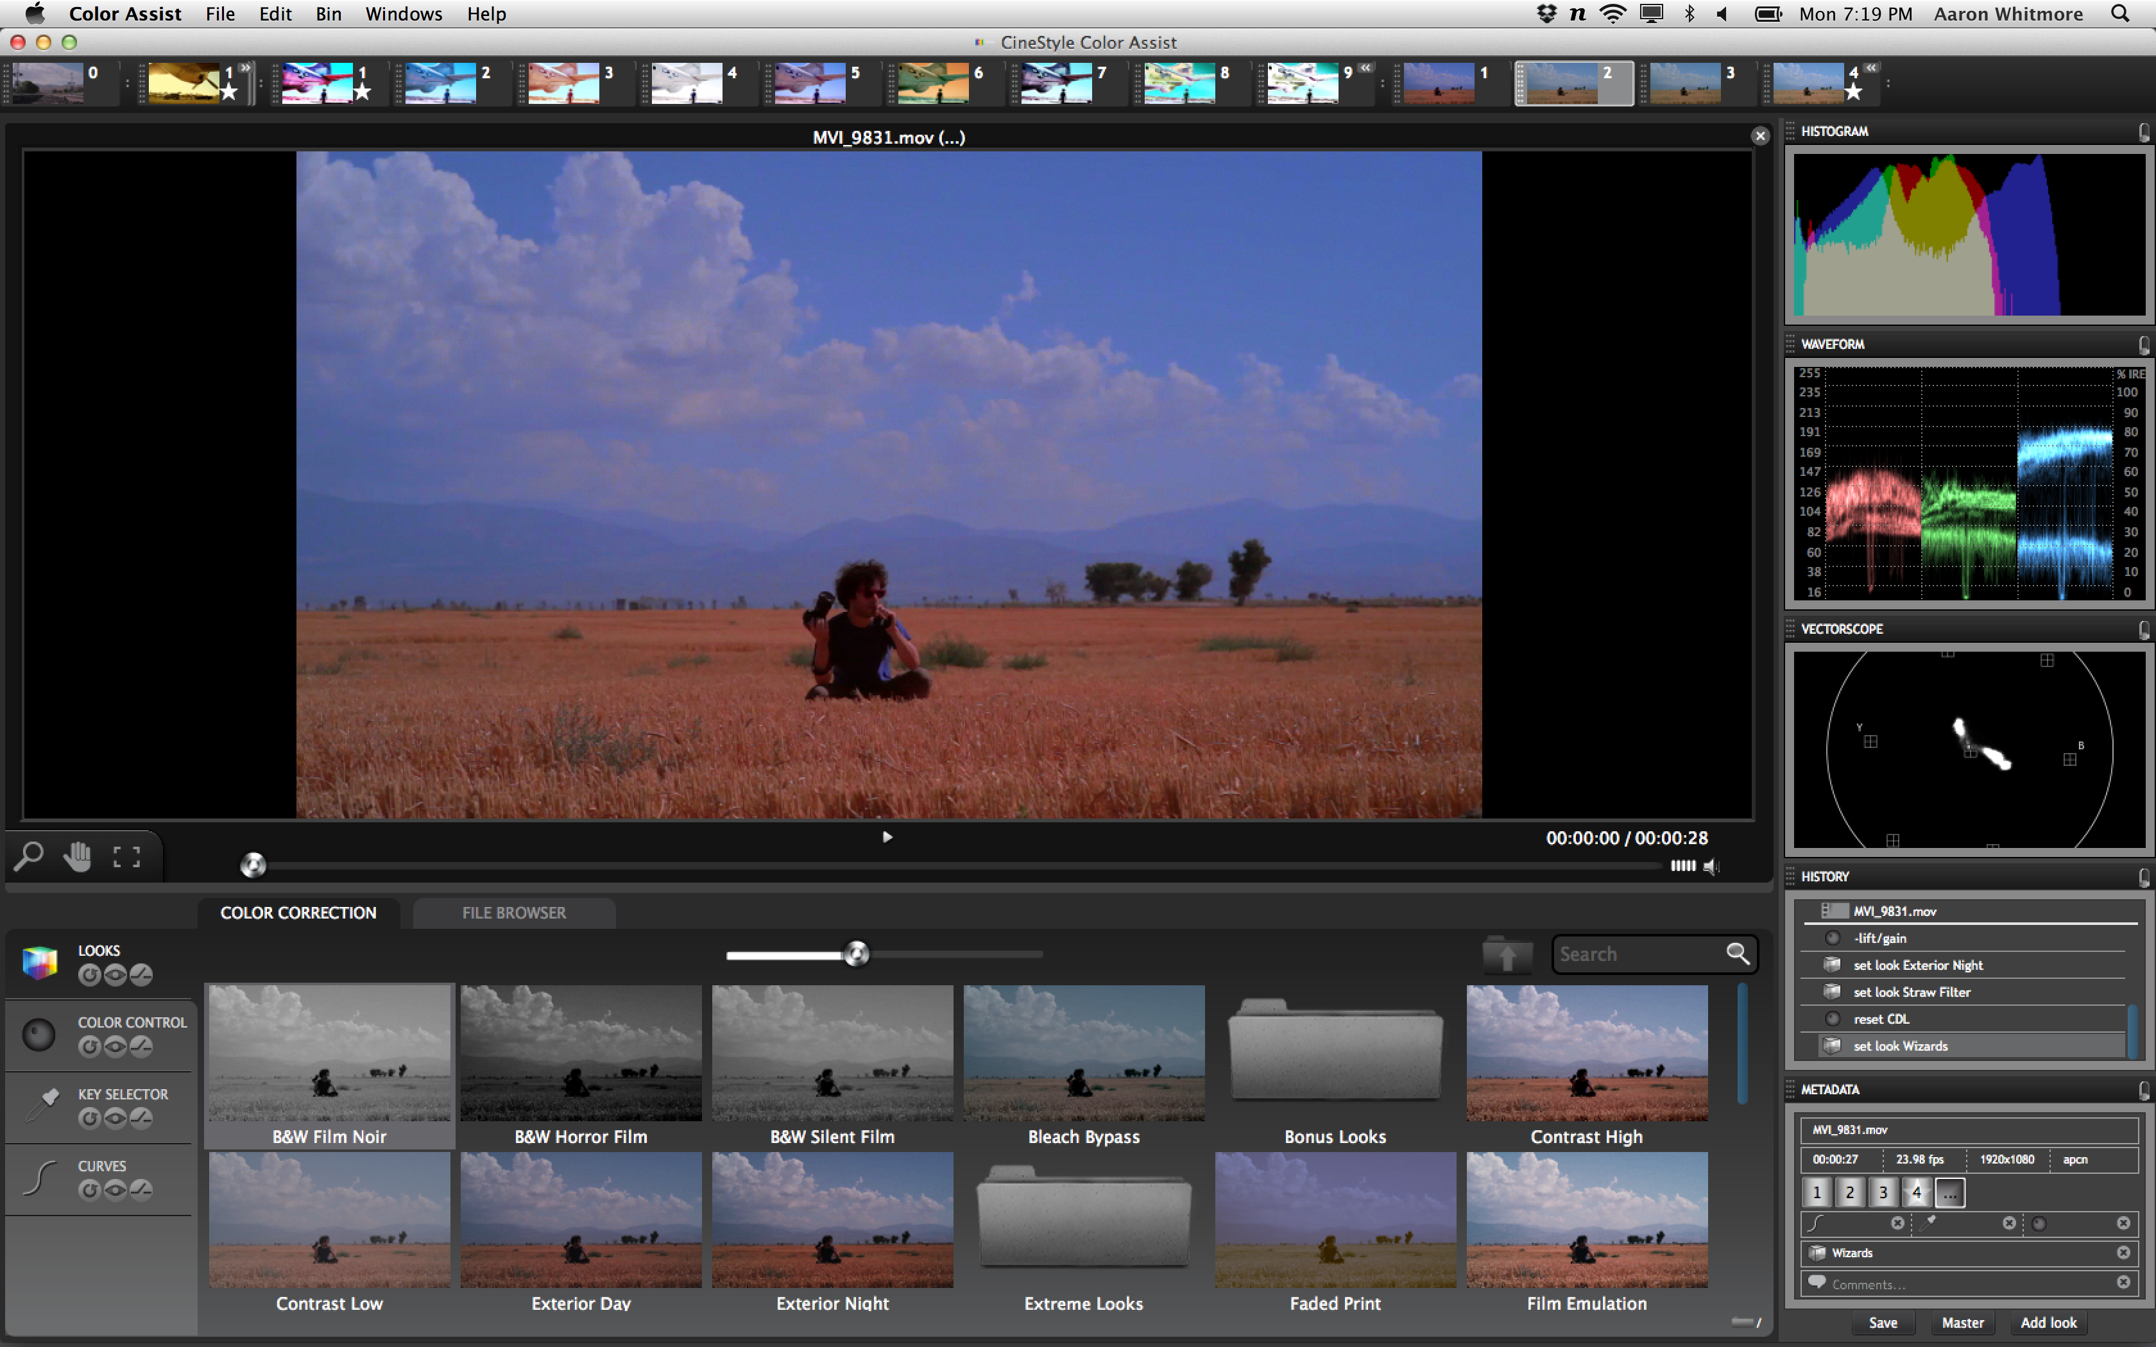
Task: Remove the Wizards look in Metadata
Action: point(2123,1253)
